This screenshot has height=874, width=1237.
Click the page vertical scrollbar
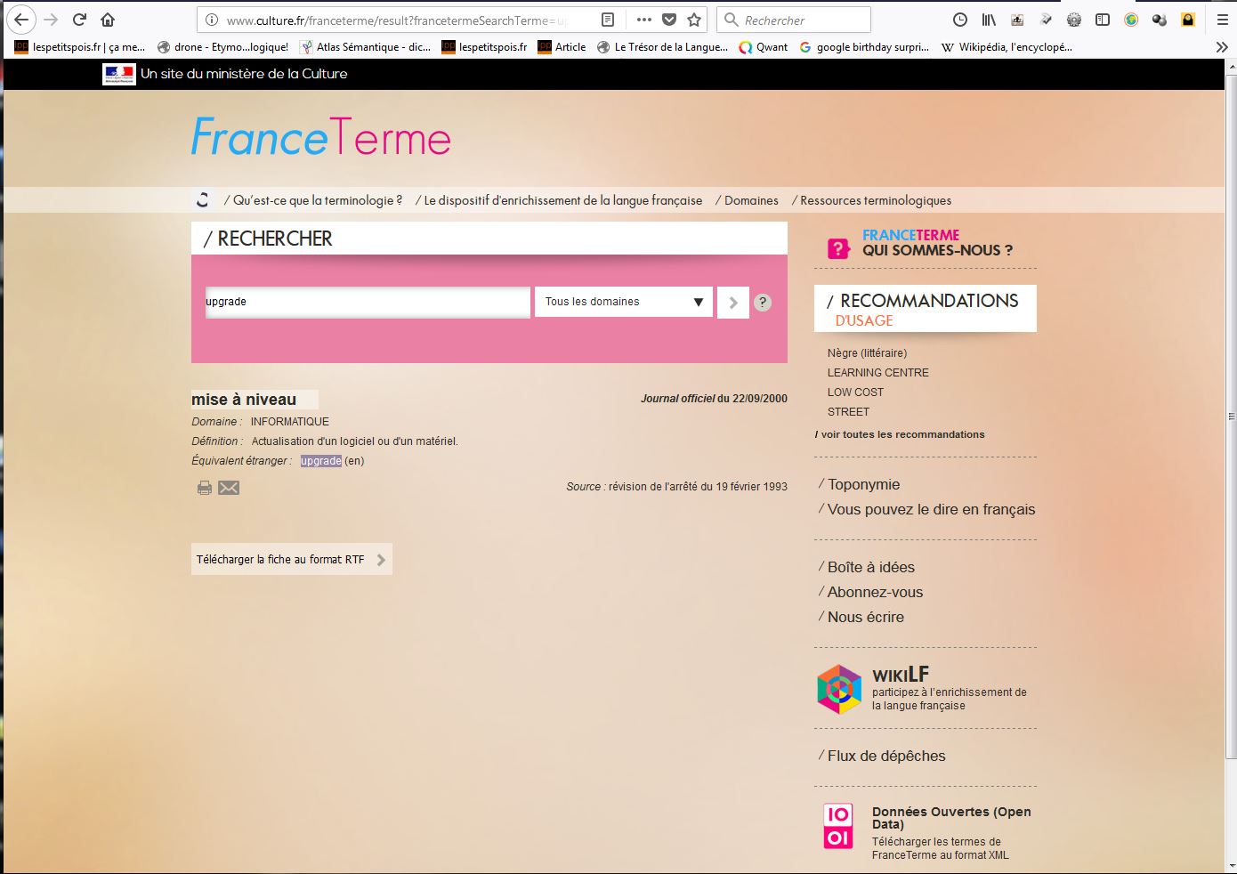pos(1230,445)
